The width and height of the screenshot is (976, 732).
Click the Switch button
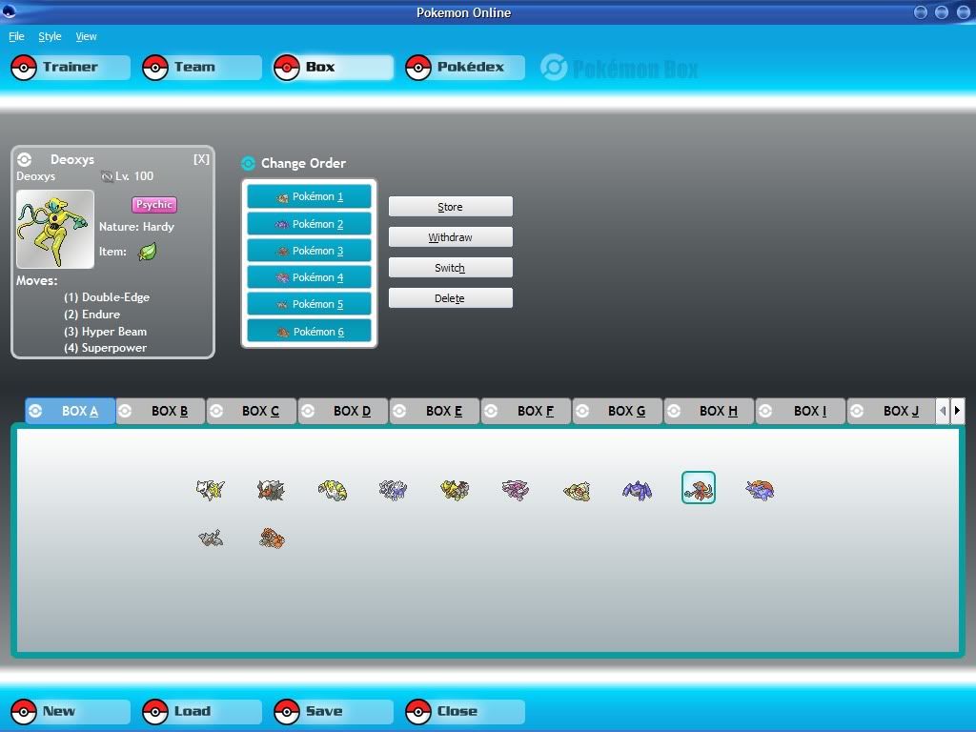451,268
